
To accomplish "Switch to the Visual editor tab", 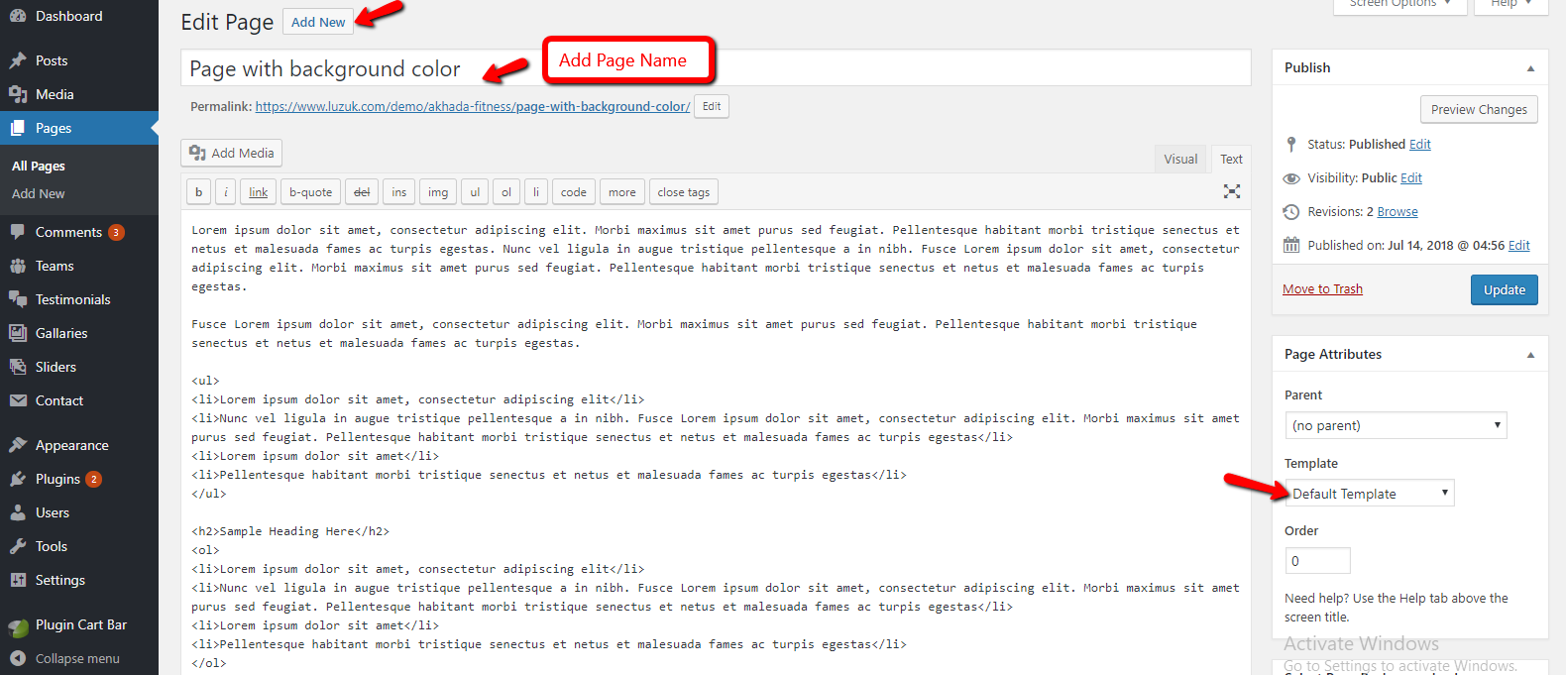I will click(x=1179, y=159).
